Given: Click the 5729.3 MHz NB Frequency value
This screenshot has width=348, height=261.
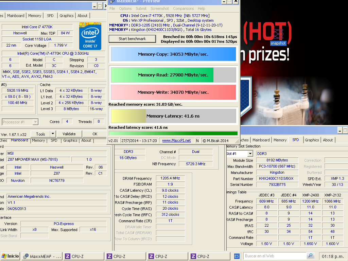Looking at the screenshot, I should (195, 164).
